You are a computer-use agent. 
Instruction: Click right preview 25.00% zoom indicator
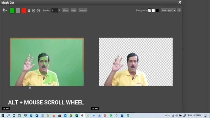click(x=95, y=108)
